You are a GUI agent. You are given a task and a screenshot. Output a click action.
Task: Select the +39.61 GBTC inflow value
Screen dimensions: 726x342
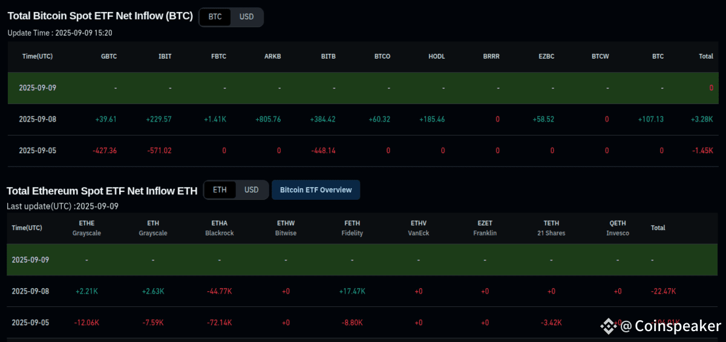[106, 119]
